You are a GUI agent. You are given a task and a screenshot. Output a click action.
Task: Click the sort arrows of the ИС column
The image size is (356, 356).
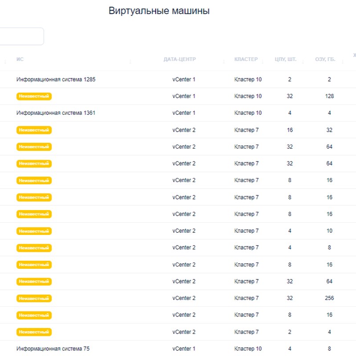click(x=130, y=61)
